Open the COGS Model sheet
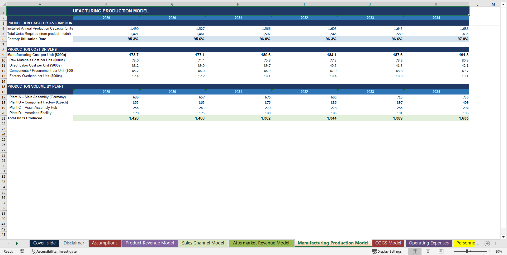The height and width of the screenshot is (255, 507). [x=388, y=243]
